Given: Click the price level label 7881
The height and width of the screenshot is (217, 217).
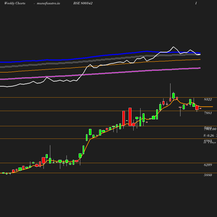Looking at the screenshot, I should click(x=208, y=113).
